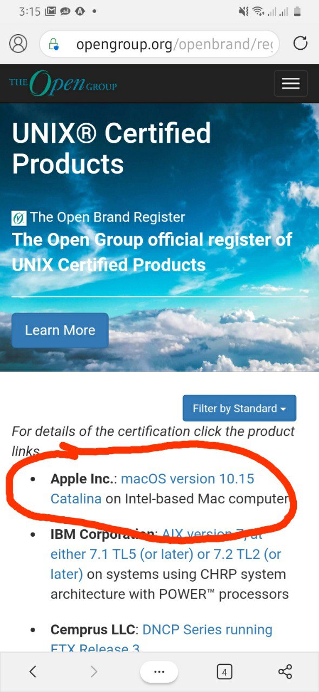The height and width of the screenshot is (692, 319).
Task: Reload the page with the refresh icon
Action: point(300,43)
